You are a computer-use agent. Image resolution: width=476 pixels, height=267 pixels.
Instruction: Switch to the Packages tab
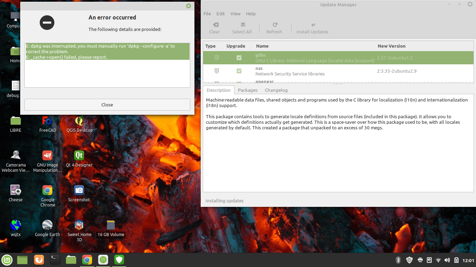pos(248,90)
